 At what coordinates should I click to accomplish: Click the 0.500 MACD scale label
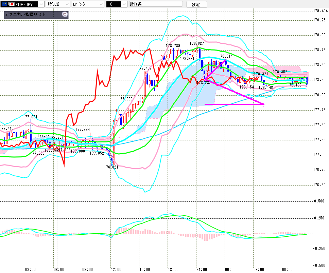point(319,201)
